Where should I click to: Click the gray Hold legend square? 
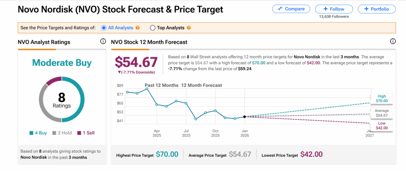pyautogui.click(x=54, y=133)
